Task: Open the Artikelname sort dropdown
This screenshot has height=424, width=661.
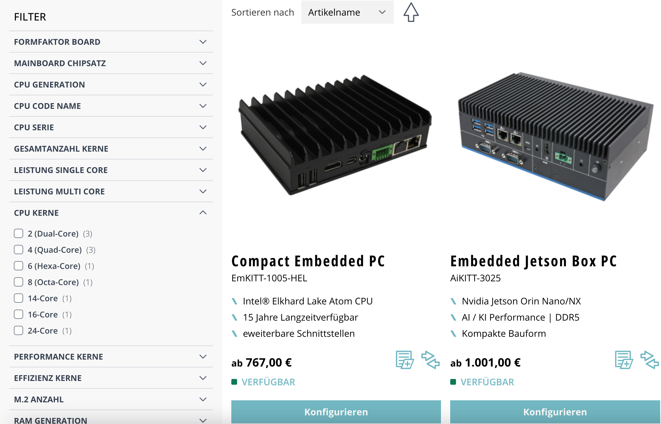Action: (x=347, y=12)
